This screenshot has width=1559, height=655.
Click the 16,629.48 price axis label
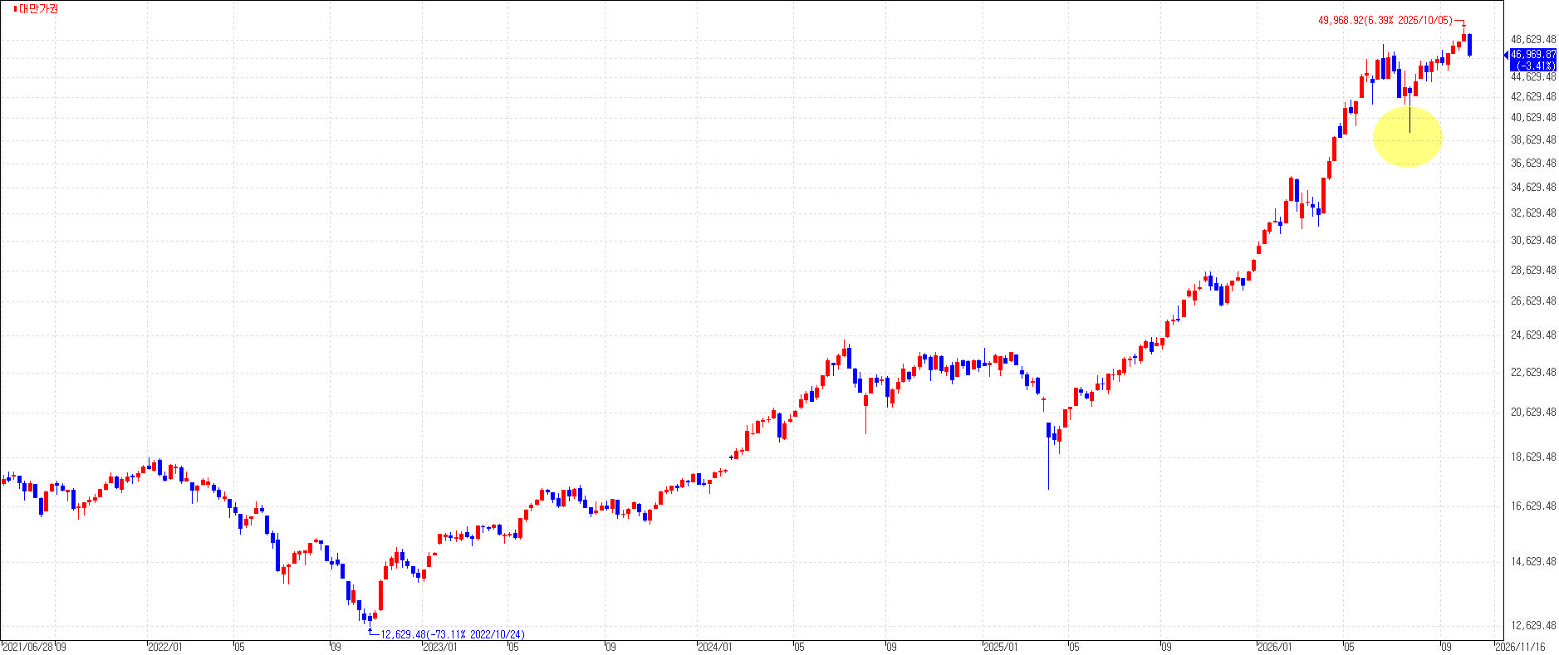(x=1533, y=506)
